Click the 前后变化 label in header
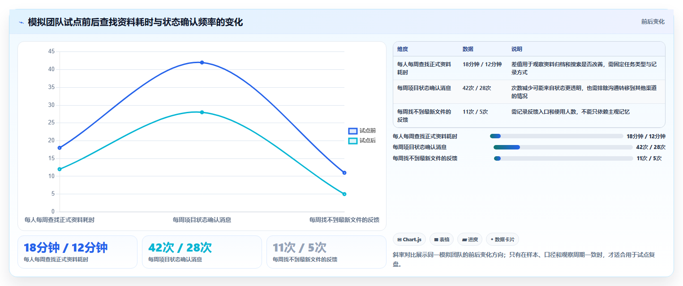The image size is (683, 286). point(653,21)
